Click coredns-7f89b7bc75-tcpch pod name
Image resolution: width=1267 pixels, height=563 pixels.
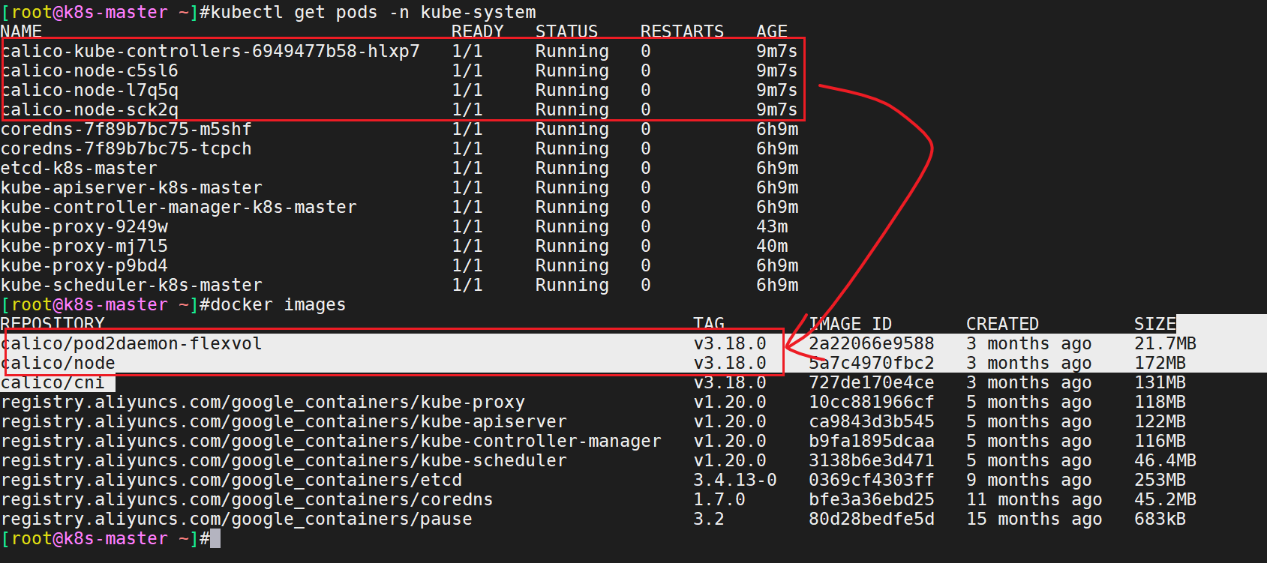click(126, 148)
